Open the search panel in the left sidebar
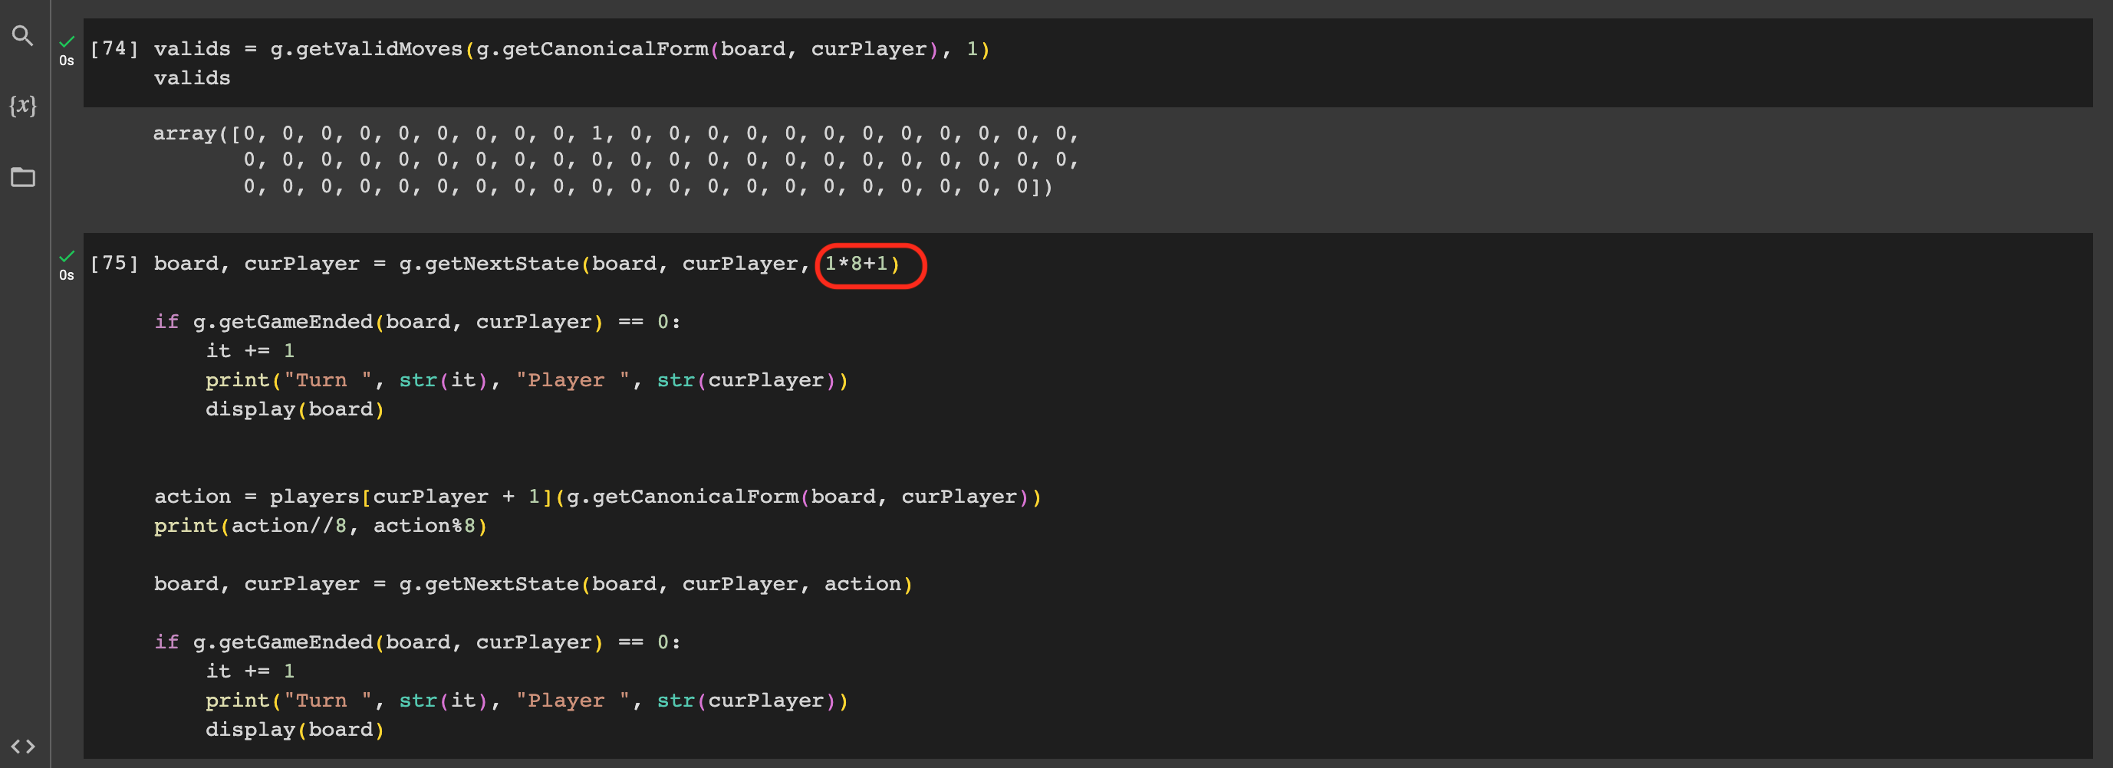Image resolution: width=2113 pixels, height=768 pixels. (x=22, y=35)
